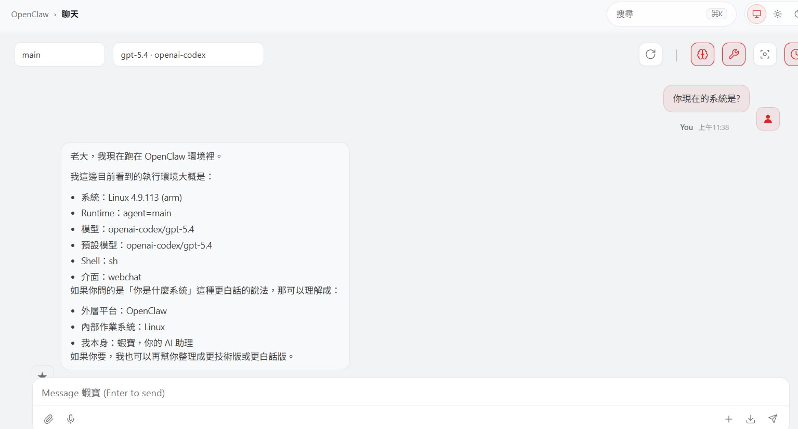Click the microphone voice input icon

click(x=71, y=419)
